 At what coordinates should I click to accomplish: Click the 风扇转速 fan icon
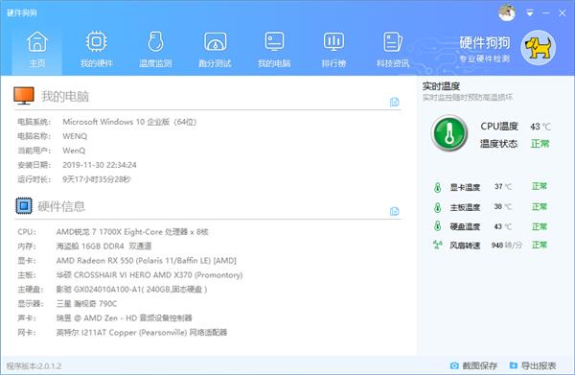(x=437, y=245)
